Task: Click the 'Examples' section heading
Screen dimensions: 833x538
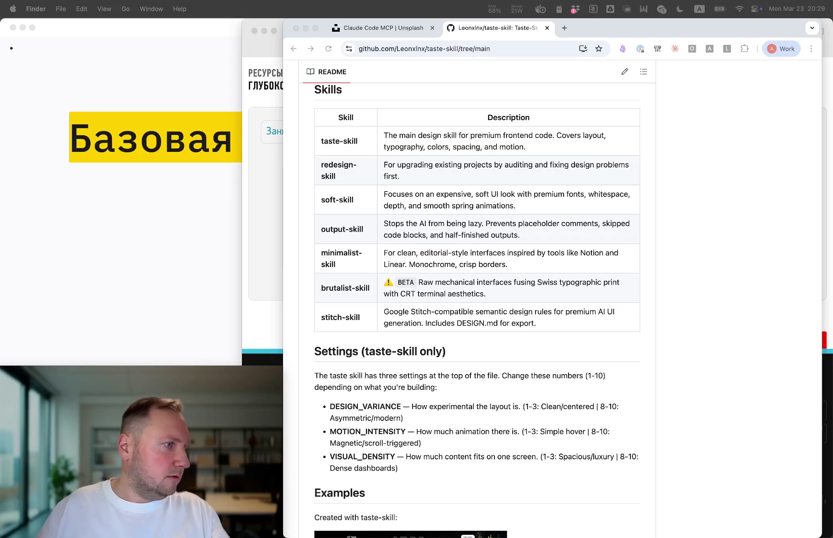Action: pos(340,493)
